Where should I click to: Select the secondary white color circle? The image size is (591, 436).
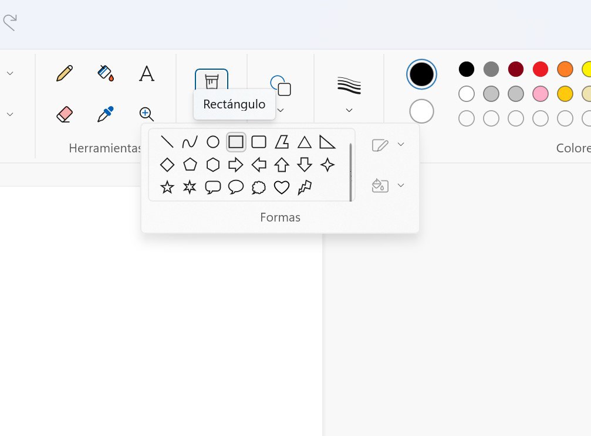click(421, 111)
